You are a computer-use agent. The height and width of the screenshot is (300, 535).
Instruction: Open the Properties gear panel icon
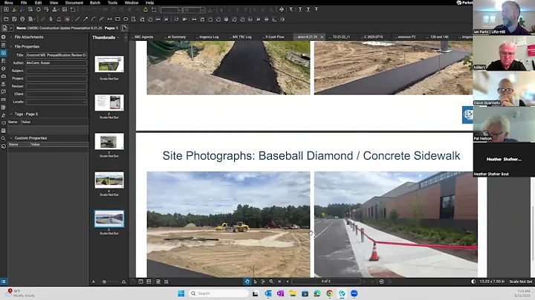pyautogui.click(x=4, y=37)
